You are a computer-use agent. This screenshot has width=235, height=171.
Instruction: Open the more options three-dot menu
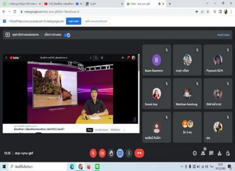(x=129, y=153)
